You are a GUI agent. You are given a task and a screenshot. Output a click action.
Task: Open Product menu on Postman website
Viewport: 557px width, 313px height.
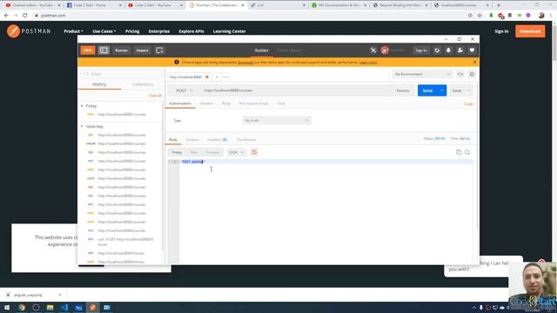tap(73, 31)
